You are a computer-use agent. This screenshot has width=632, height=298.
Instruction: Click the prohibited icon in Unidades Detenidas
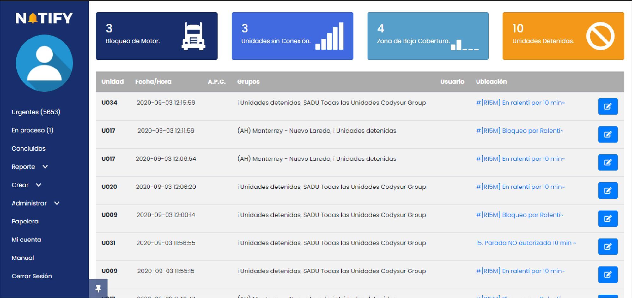click(600, 36)
